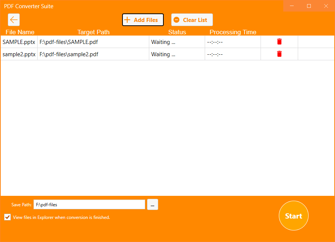Click the plus icon on Add Files
This screenshot has height=242, width=335.
pyautogui.click(x=128, y=20)
